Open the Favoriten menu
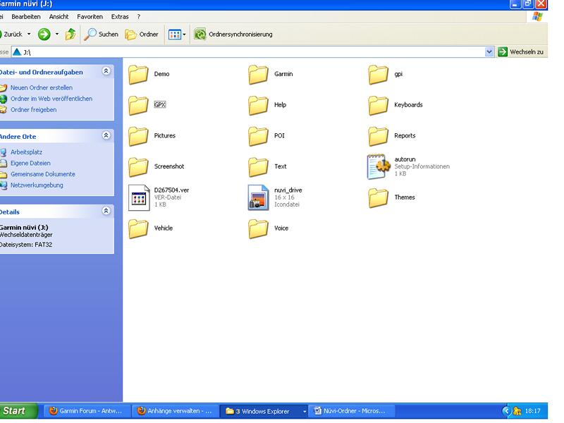This screenshot has width=564, height=423. point(90,17)
